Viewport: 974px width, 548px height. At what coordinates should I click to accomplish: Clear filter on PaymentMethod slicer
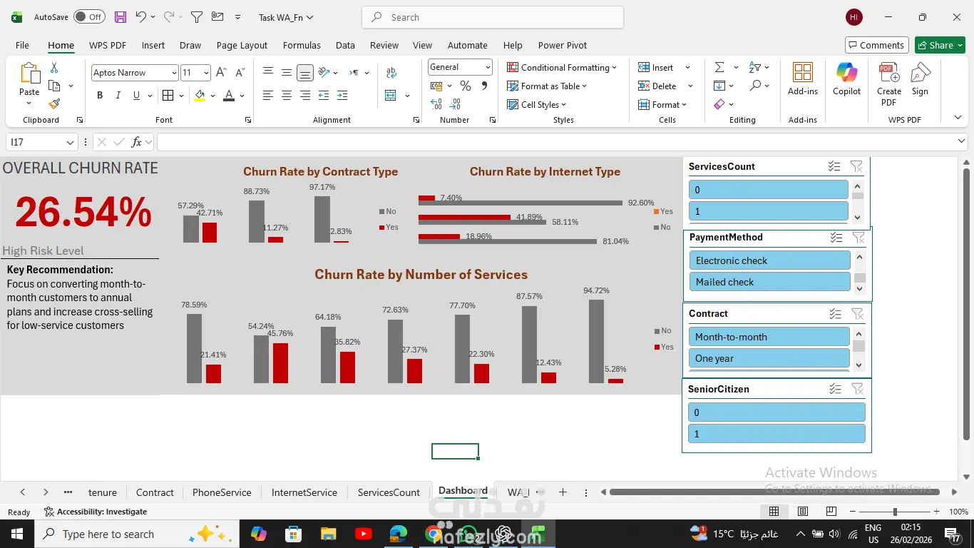coord(858,238)
